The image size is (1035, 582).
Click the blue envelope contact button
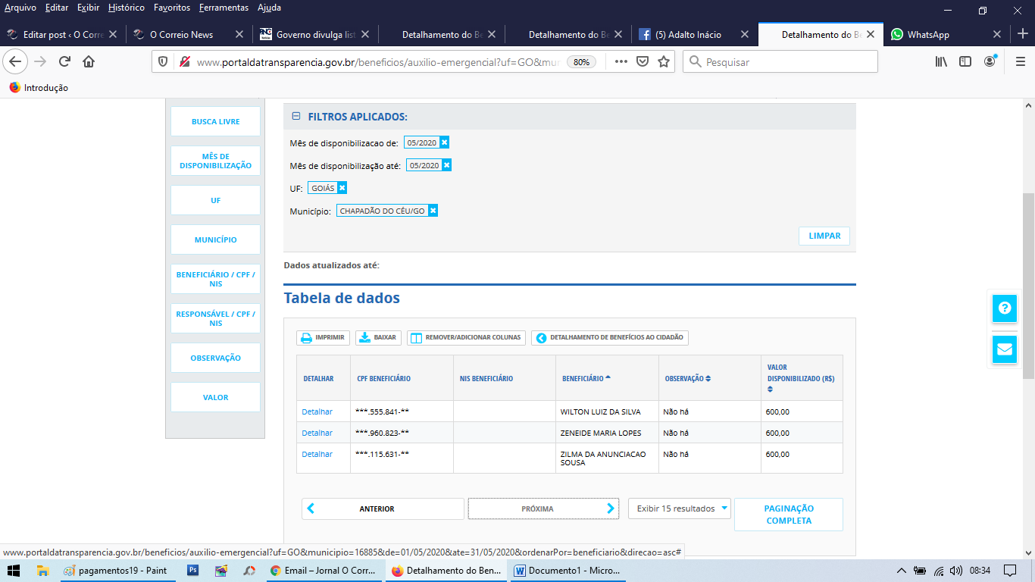1005,349
